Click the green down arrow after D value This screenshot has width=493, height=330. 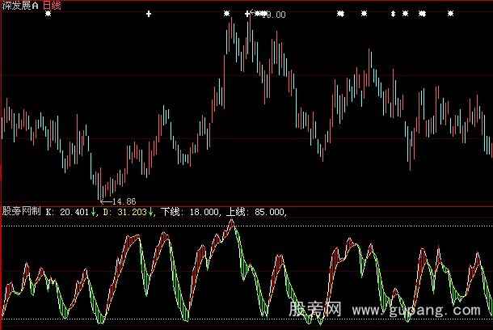(152, 212)
